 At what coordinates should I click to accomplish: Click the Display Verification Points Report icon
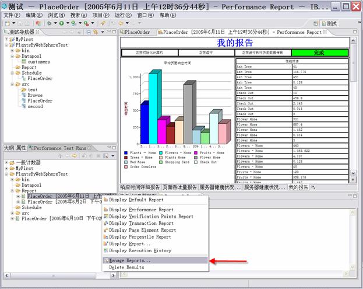click(x=105, y=217)
